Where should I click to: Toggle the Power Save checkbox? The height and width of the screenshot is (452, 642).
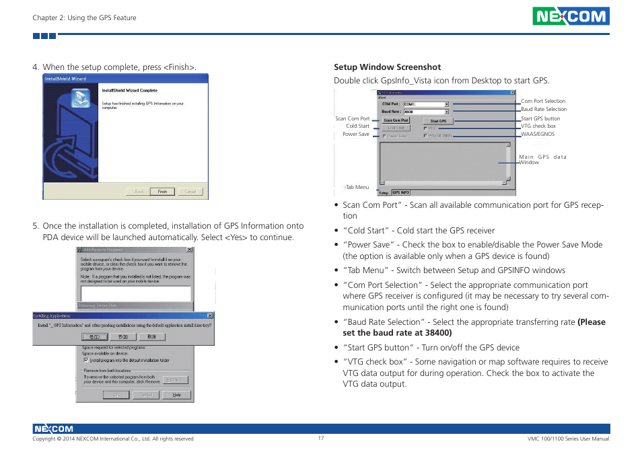[x=384, y=137]
